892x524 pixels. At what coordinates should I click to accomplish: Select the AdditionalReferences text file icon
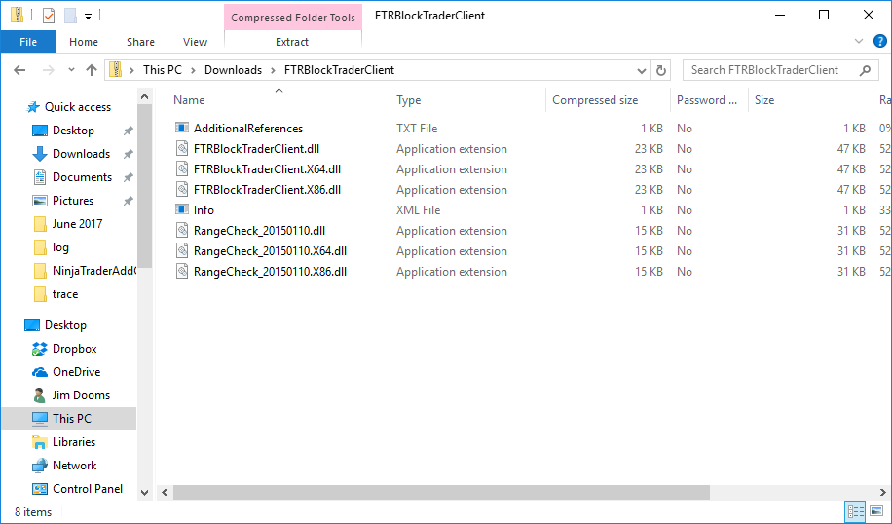coord(182,128)
